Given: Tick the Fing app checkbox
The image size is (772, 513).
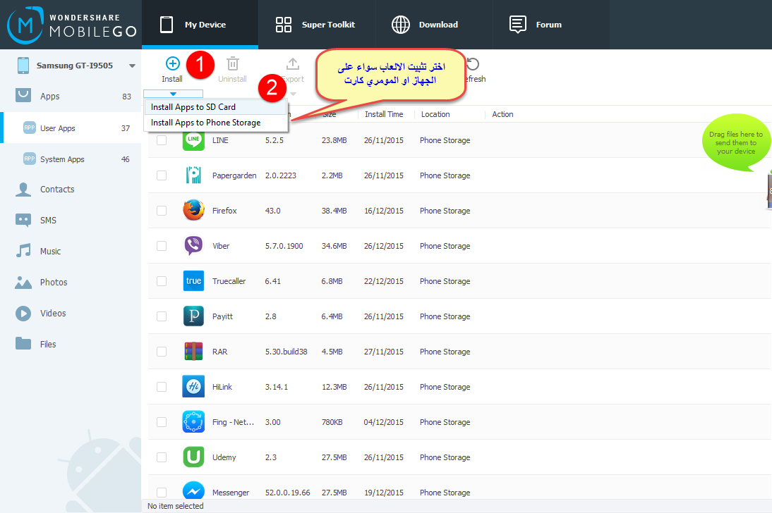Looking at the screenshot, I should coord(162,422).
